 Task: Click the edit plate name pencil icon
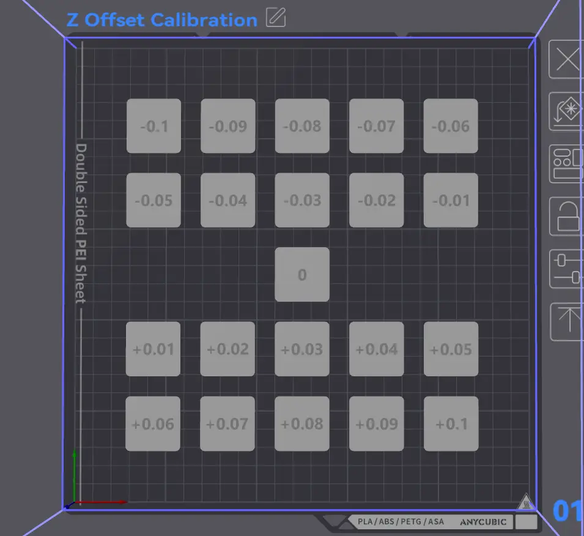(276, 17)
